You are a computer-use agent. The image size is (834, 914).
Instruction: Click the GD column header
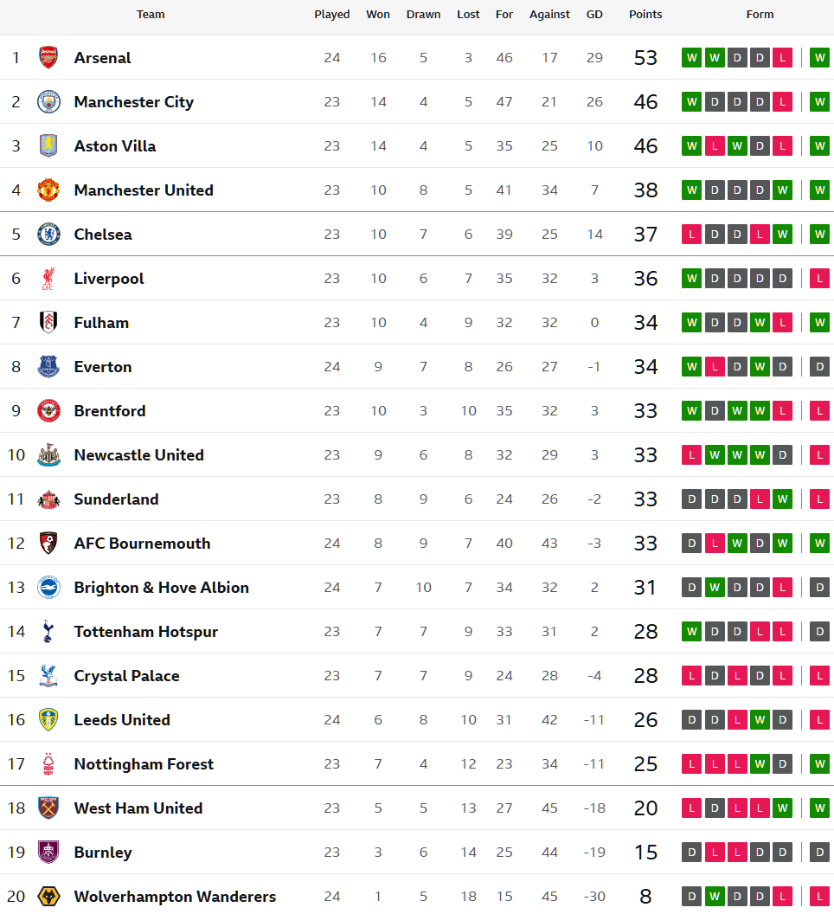[x=594, y=15]
